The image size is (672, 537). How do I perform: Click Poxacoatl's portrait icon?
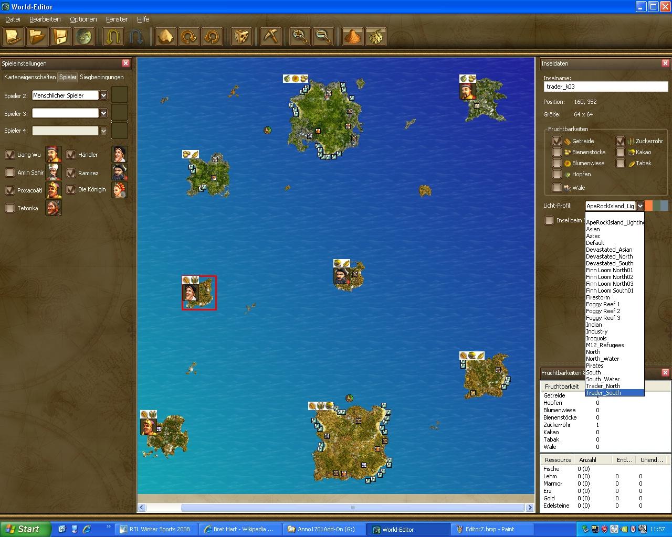pyautogui.click(x=53, y=190)
